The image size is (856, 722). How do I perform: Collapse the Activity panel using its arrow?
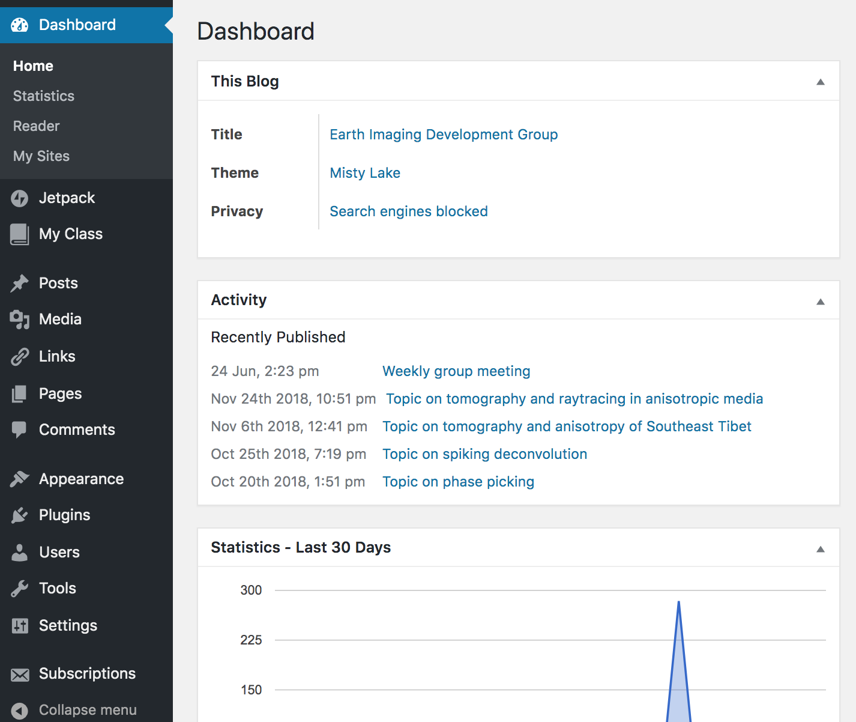(x=820, y=302)
